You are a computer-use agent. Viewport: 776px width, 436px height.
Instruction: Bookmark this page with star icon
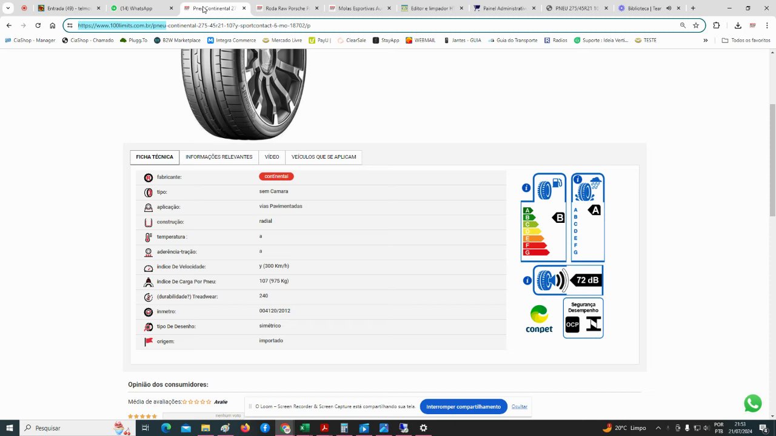point(696,25)
